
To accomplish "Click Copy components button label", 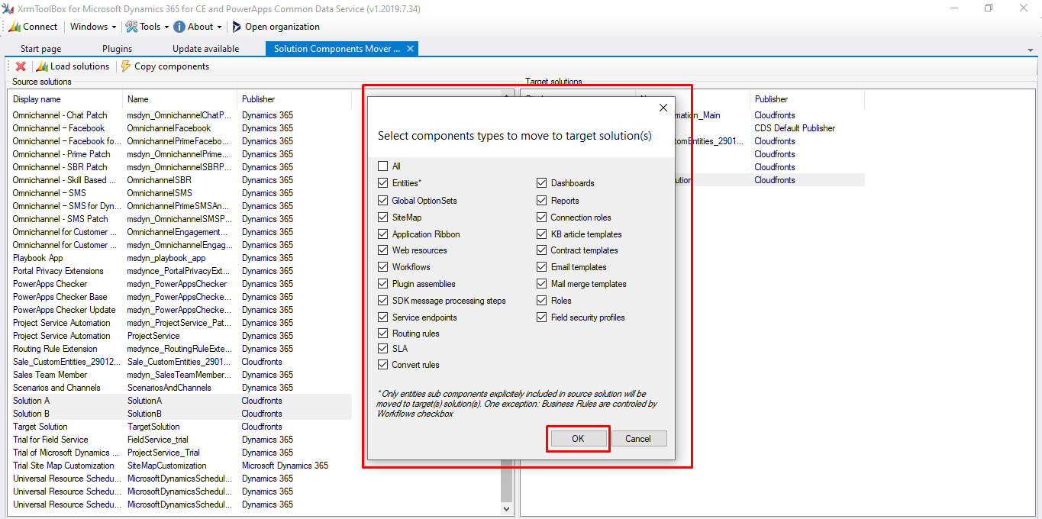I will tap(172, 66).
